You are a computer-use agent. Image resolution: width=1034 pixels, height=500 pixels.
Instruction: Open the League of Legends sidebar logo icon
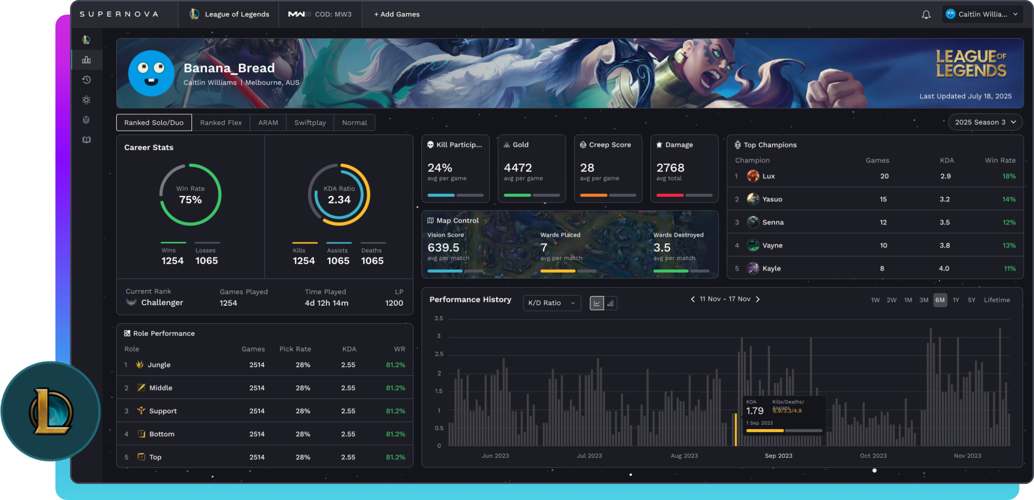tap(87, 39)
